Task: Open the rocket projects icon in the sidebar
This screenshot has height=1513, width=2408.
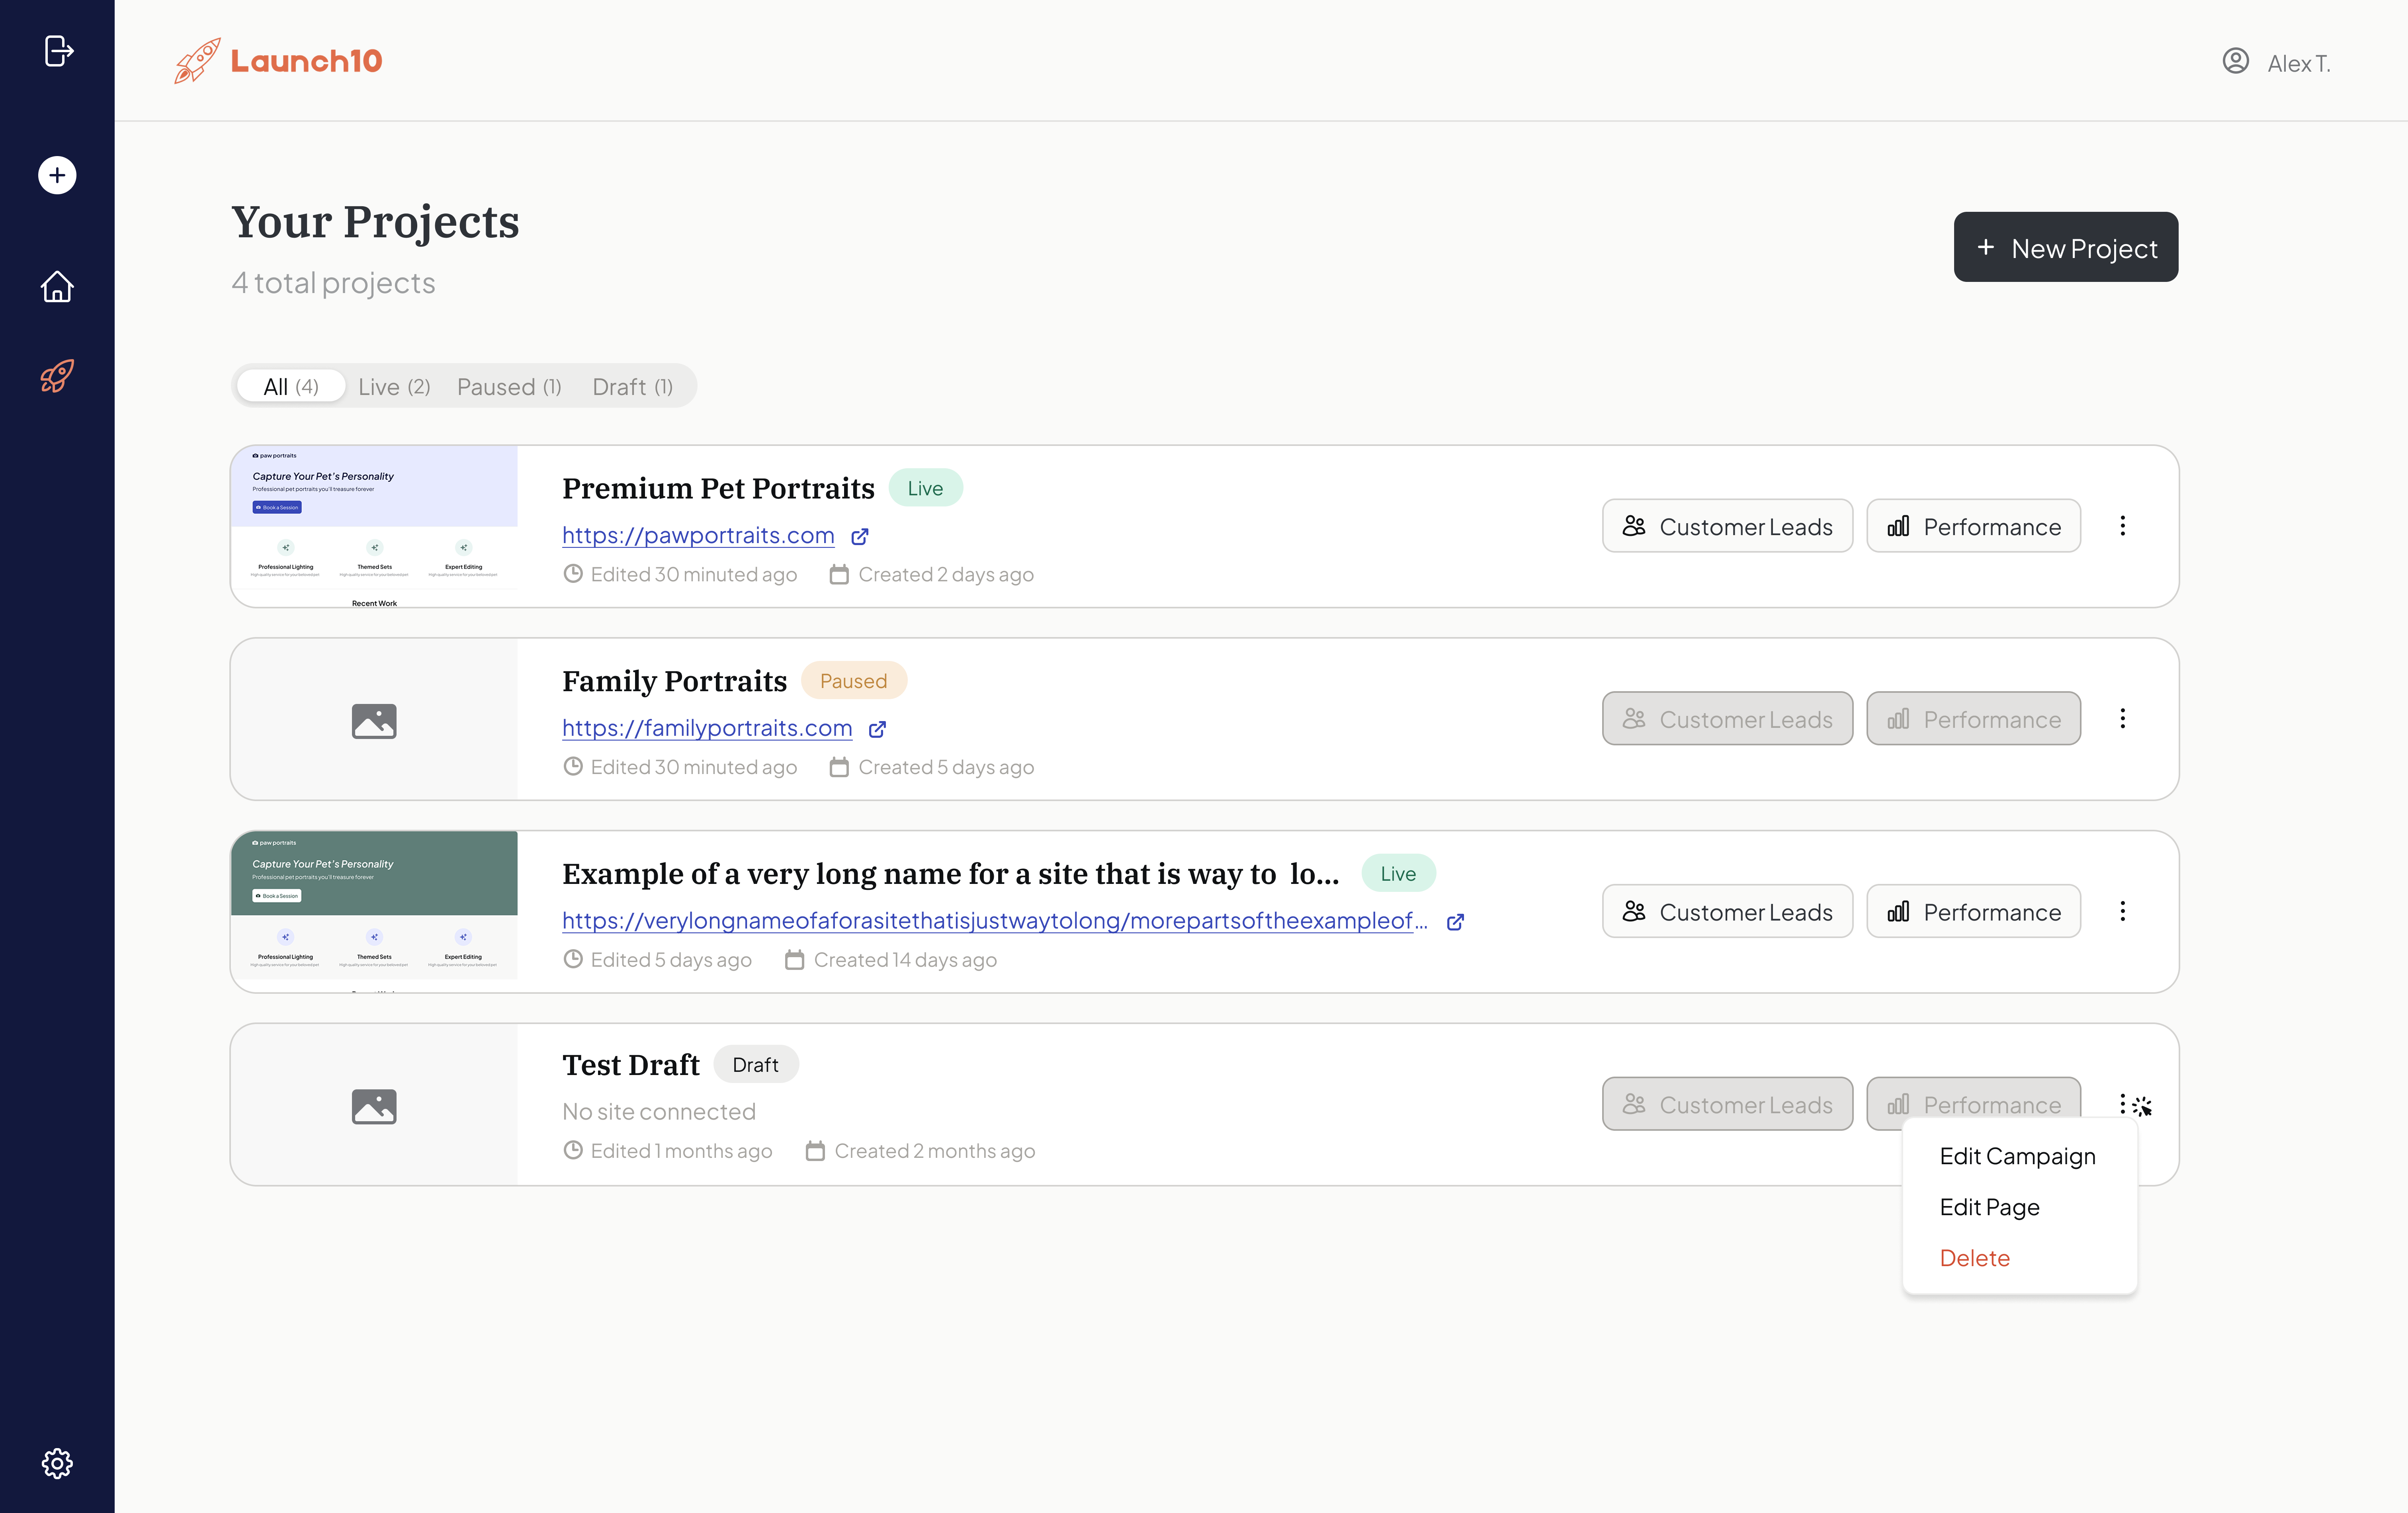Action: [57, 376]
